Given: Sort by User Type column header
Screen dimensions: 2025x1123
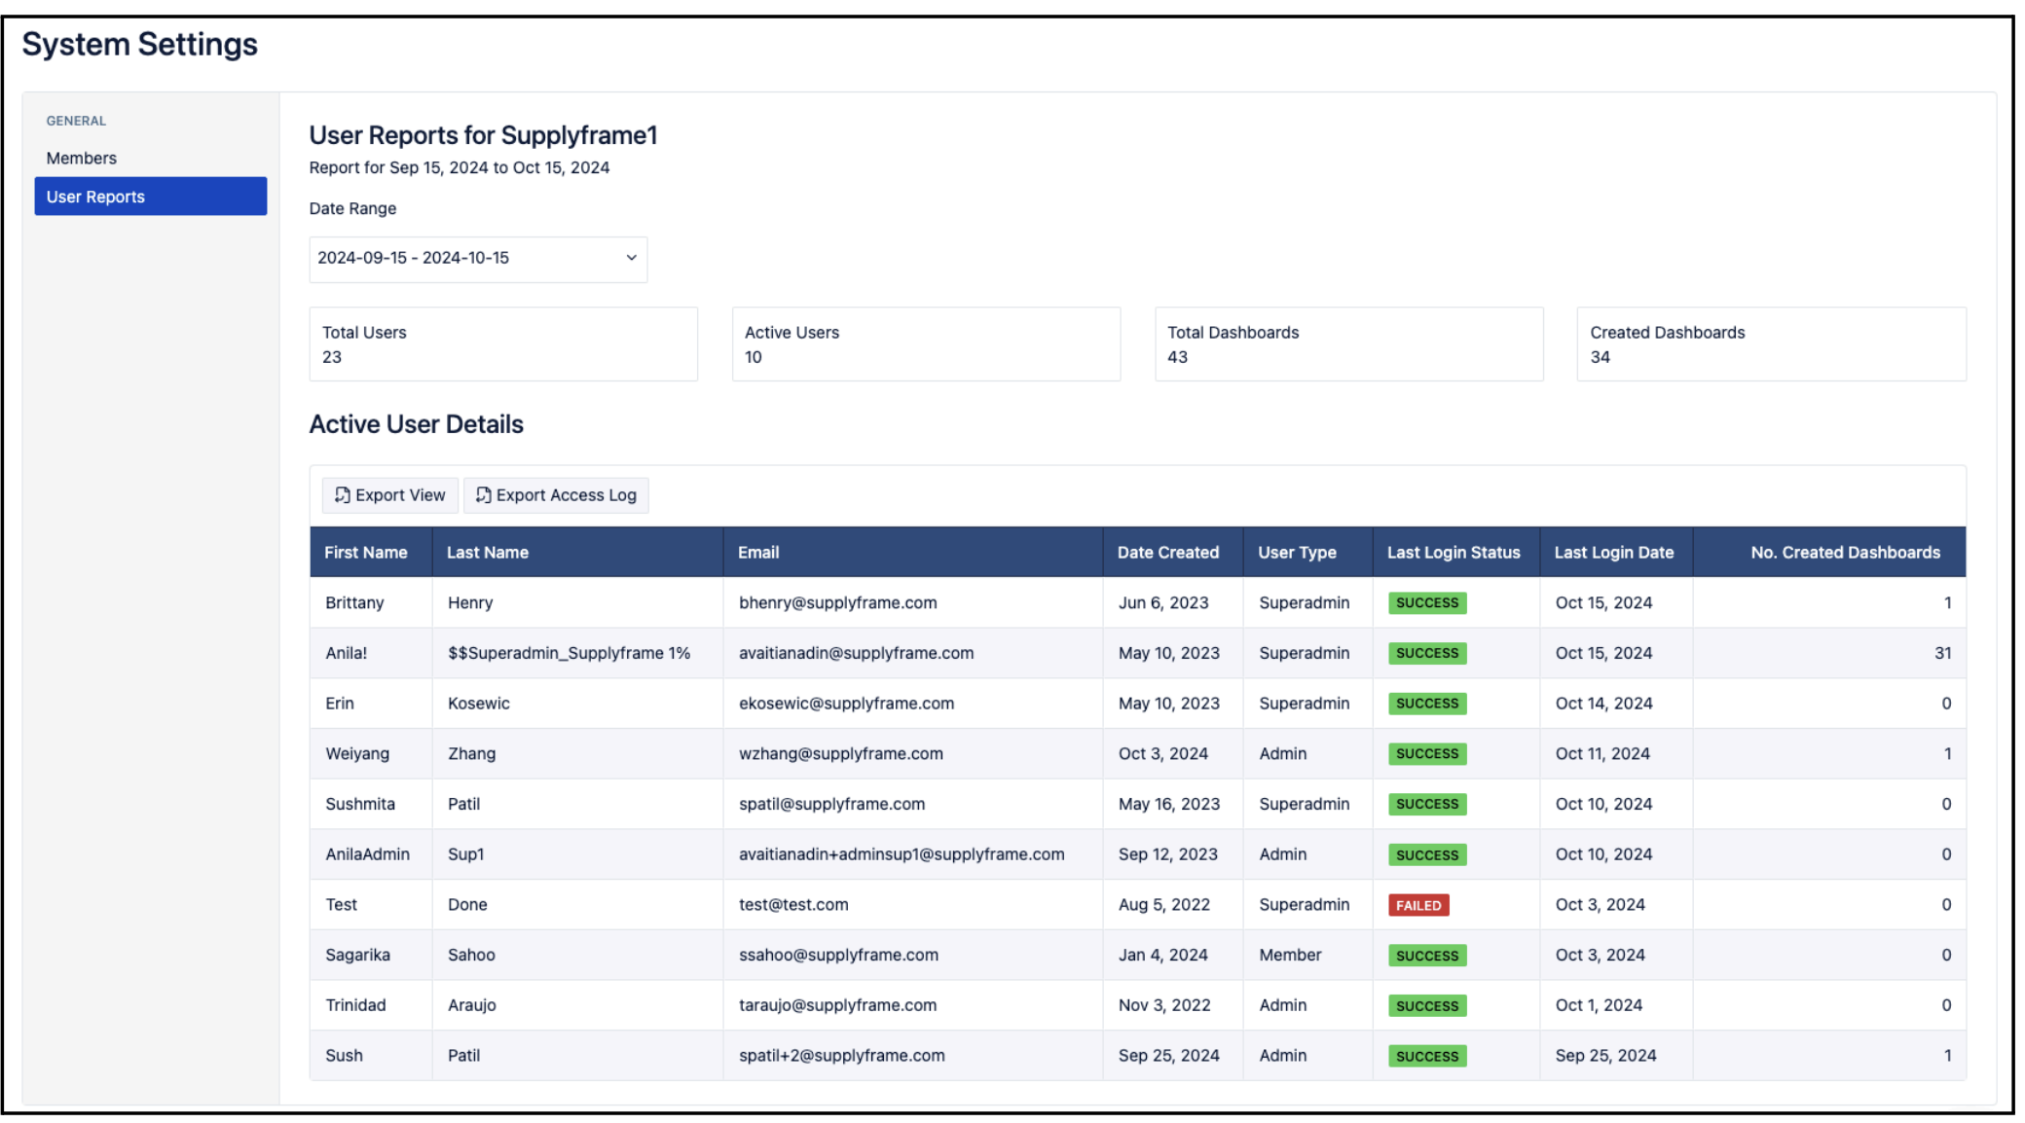Looking at the screenshot, I should [1297, 553].
